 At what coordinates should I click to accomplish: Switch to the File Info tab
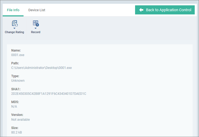[x=13, y=10]
